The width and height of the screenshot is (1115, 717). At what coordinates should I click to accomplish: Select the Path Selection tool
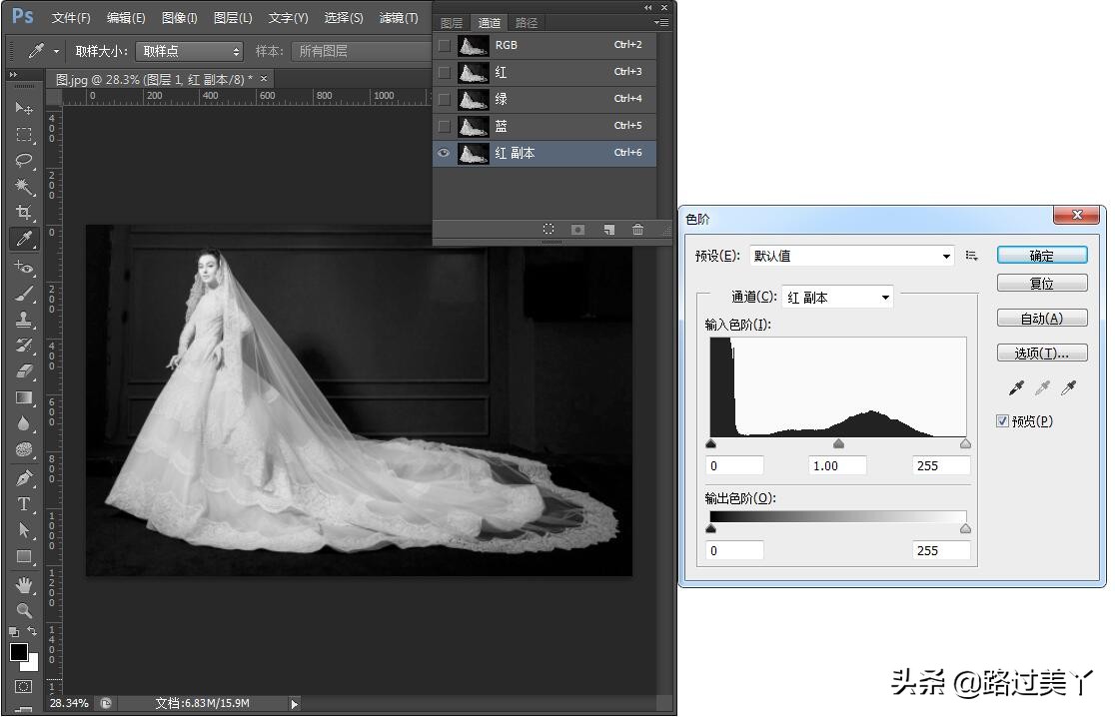point(23,530)
